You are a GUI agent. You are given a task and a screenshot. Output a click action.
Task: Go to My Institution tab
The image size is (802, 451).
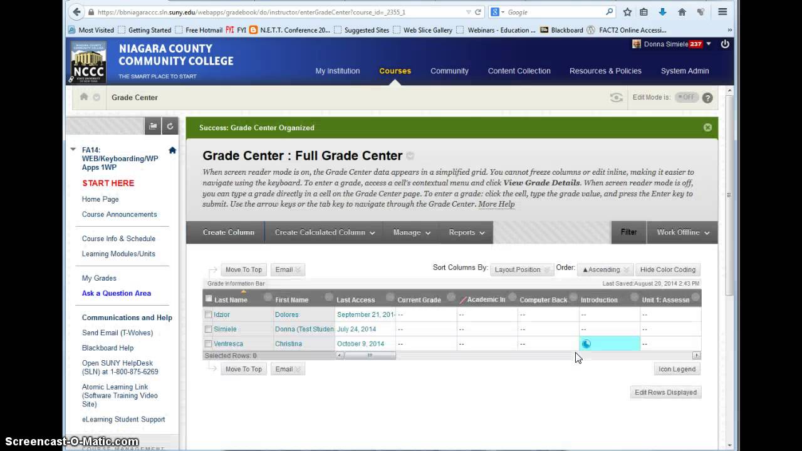338,71
